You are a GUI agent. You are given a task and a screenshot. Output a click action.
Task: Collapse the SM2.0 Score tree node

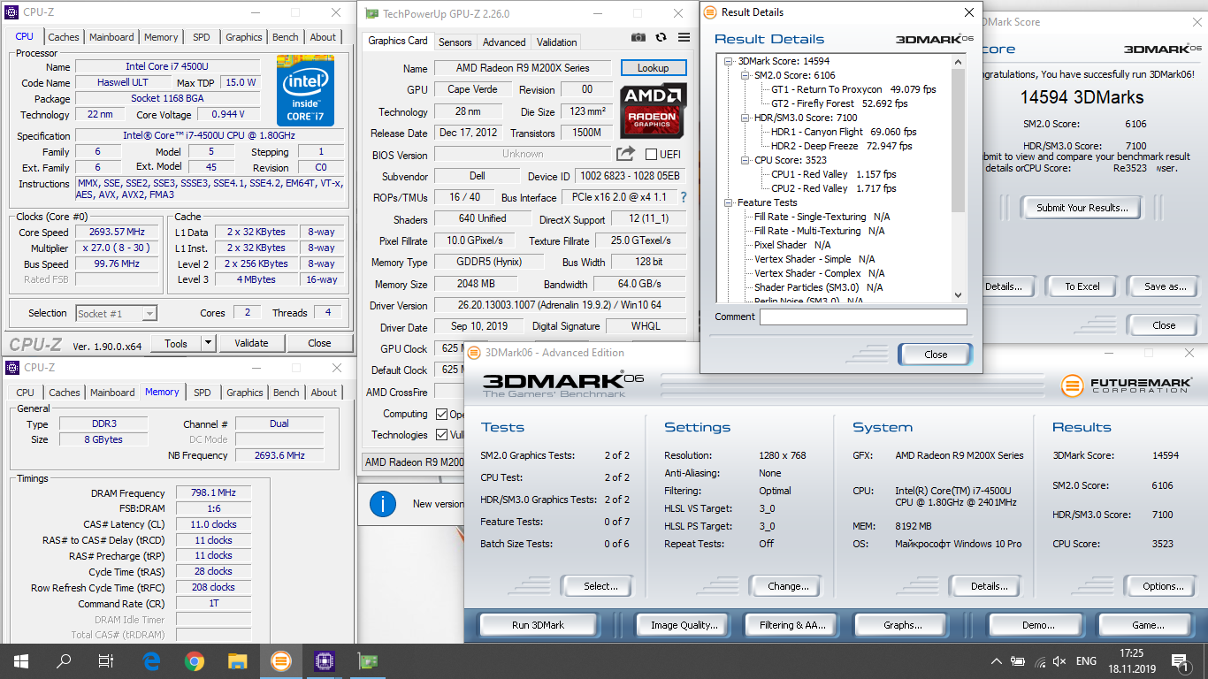(x=745, y=75)
